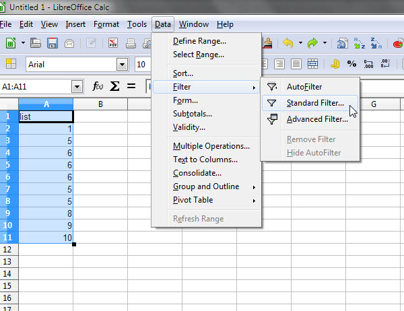Click the Function equals sign icon
The image size is (404, 311).
pos(131,86)
